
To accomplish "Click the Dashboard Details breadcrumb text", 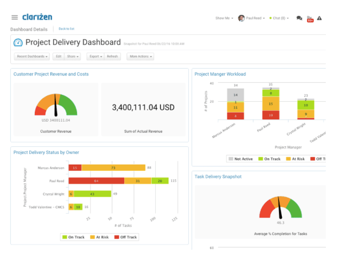I will pos(29,29).
